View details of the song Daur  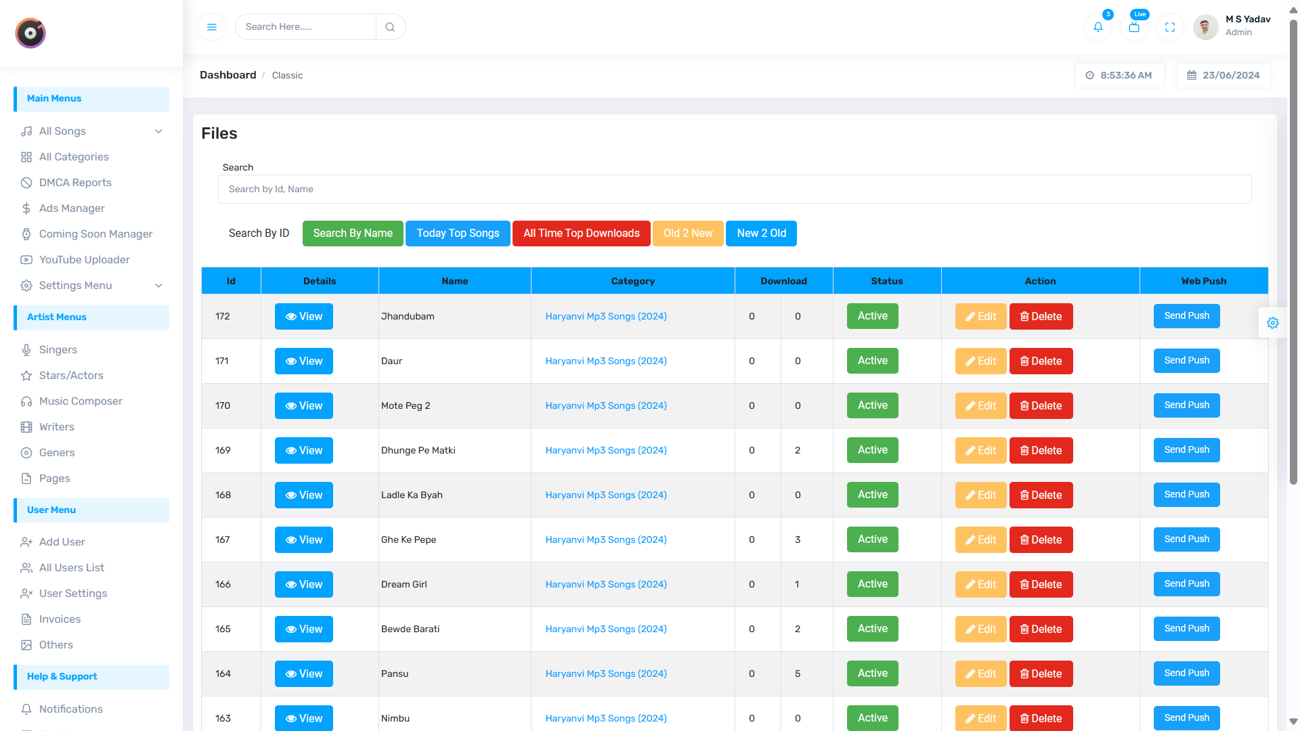point(303,361)
